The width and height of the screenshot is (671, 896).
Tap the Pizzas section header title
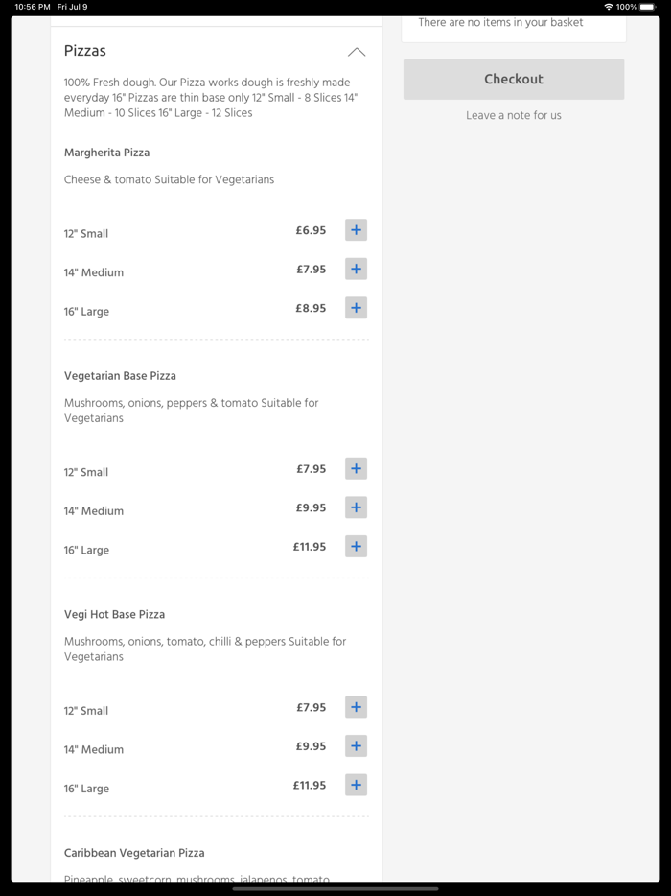[x=85, y=51]
